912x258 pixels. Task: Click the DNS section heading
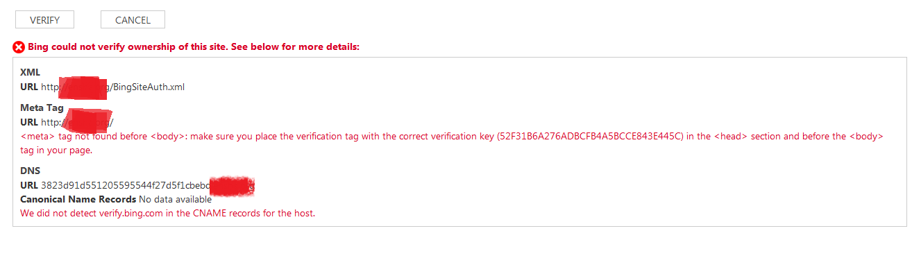click(30, 172)
